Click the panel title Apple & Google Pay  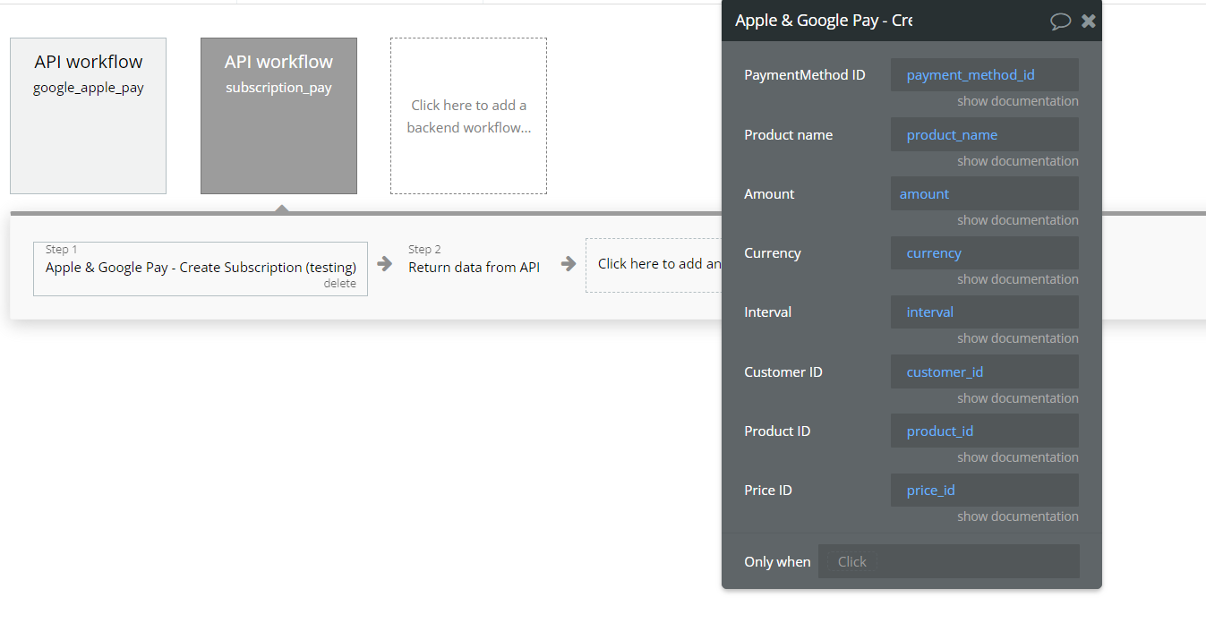click(824, 21)
